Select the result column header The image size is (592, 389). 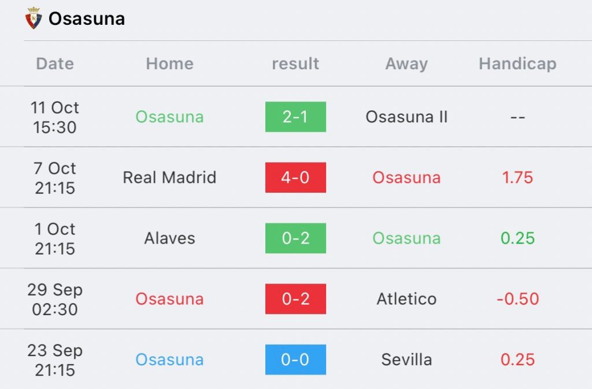coord(295,63)
